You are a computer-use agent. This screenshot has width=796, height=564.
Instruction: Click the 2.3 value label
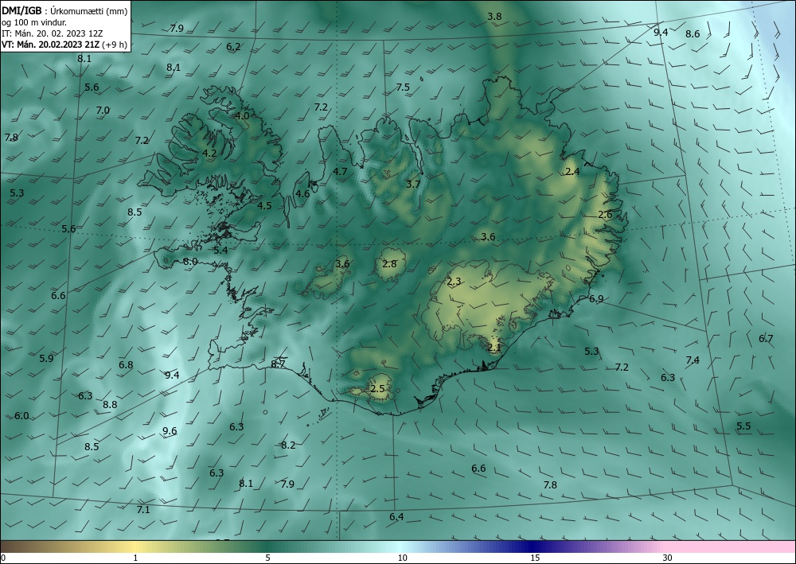454,282
